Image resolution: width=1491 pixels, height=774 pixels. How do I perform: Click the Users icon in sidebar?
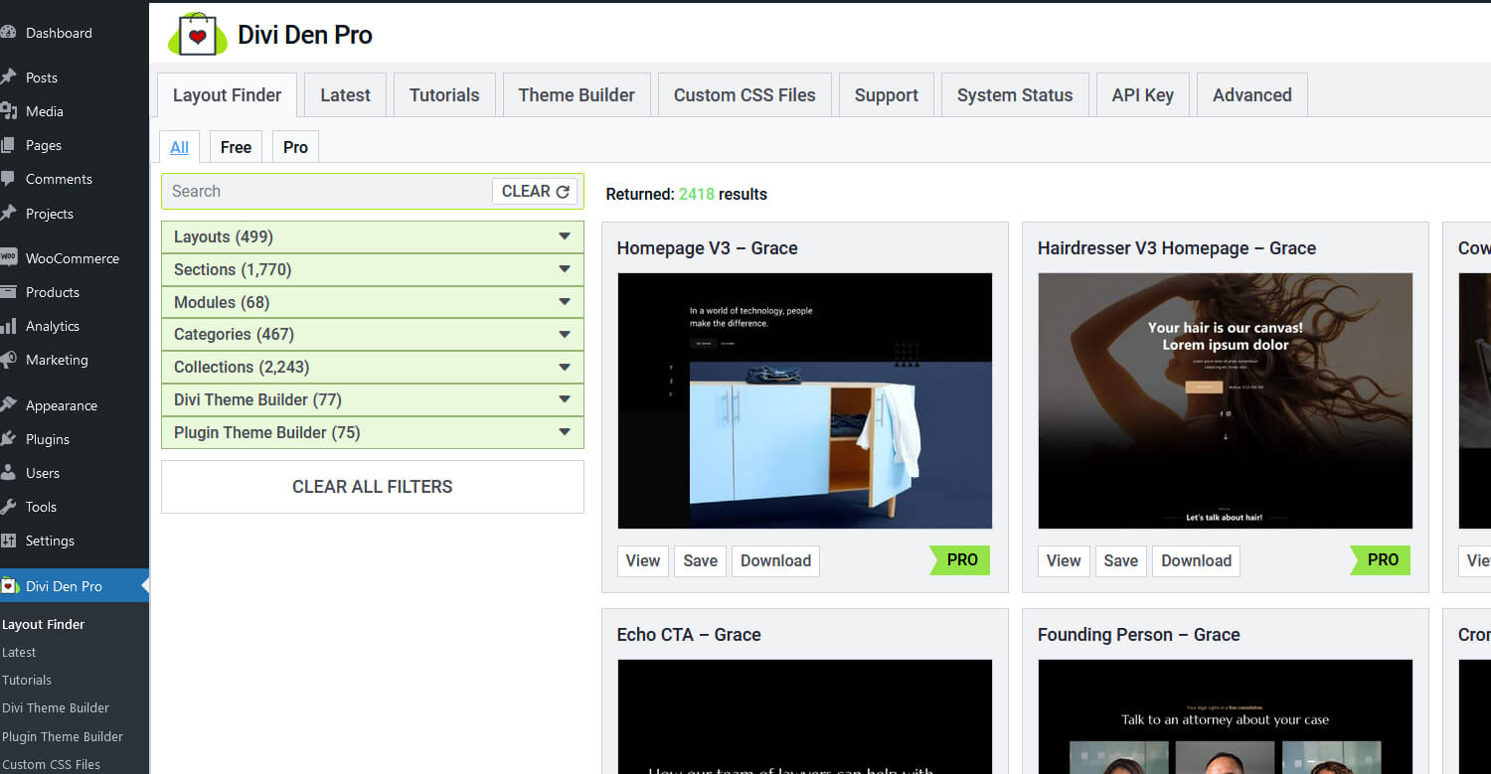(x=8, y=473)
